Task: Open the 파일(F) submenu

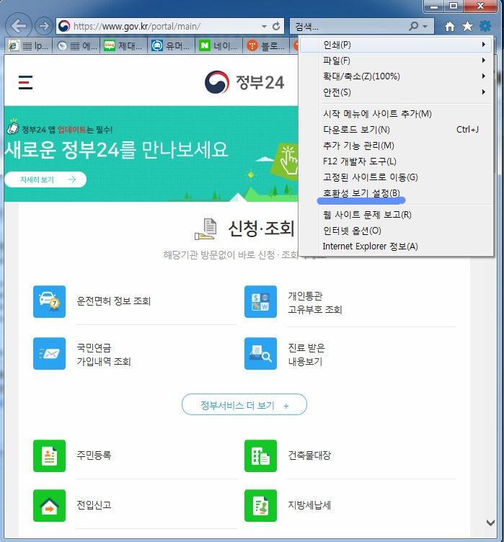Action: tap(396, 61)
